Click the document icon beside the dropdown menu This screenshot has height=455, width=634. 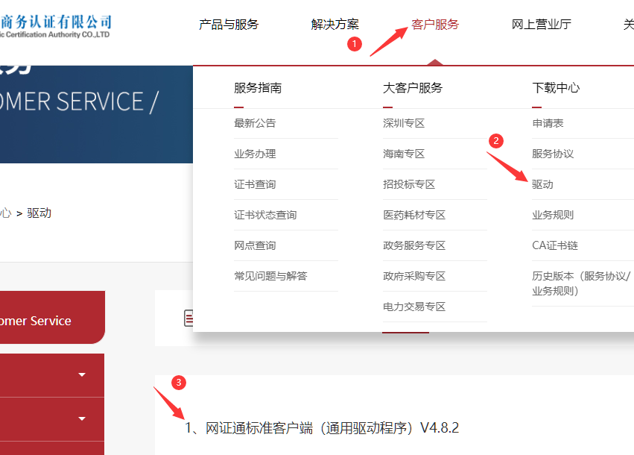188,318
